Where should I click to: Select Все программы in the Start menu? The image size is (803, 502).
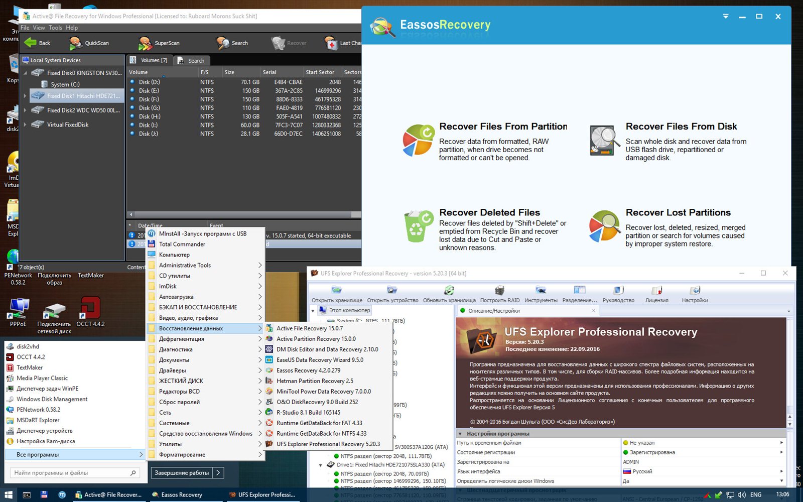pyautogui.click(x=74, y=455)
